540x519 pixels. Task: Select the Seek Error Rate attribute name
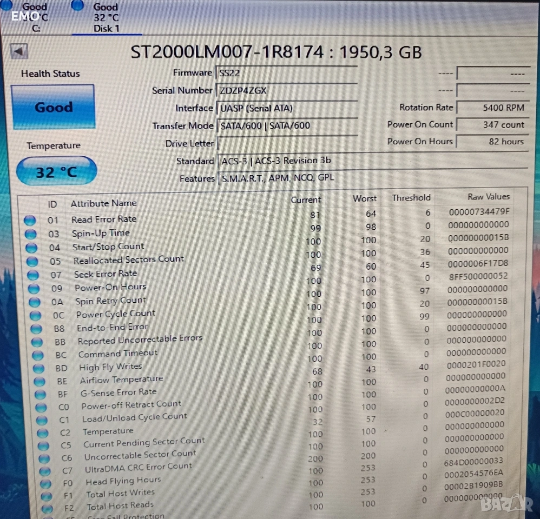point(106,274)
